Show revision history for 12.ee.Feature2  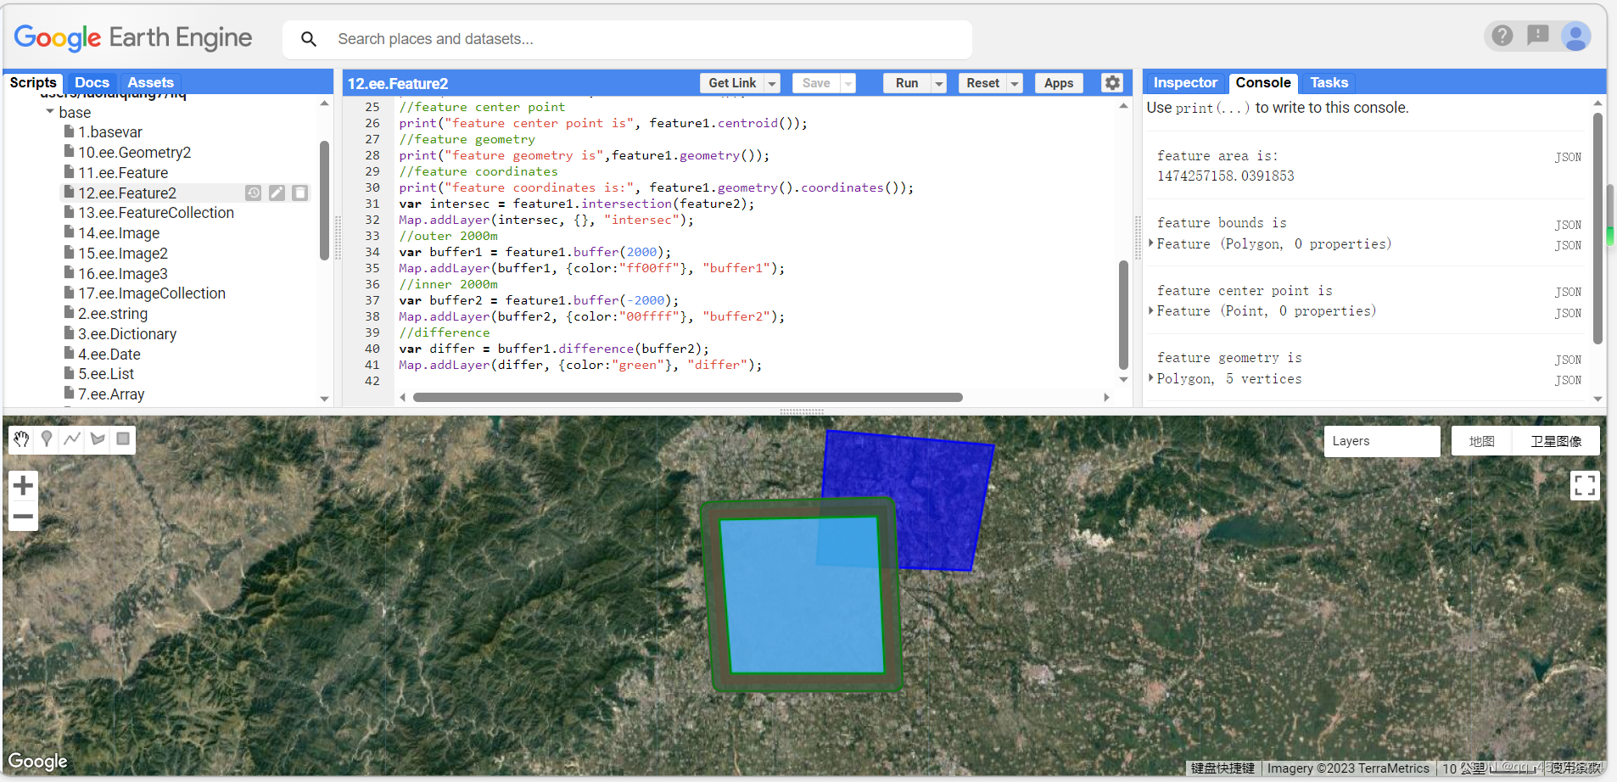[254, 193]
